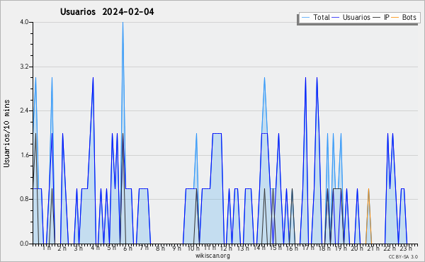Image resolution: width=425 pixels, height=262 pixels.
Task: Click the y-axis value 3.2
Action: tap(24, 67)
